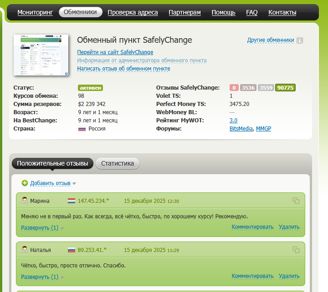The width and height of the screenshot is (328, 292).
Task: Open the Мониторинг menu item
Action: point(36,12)
